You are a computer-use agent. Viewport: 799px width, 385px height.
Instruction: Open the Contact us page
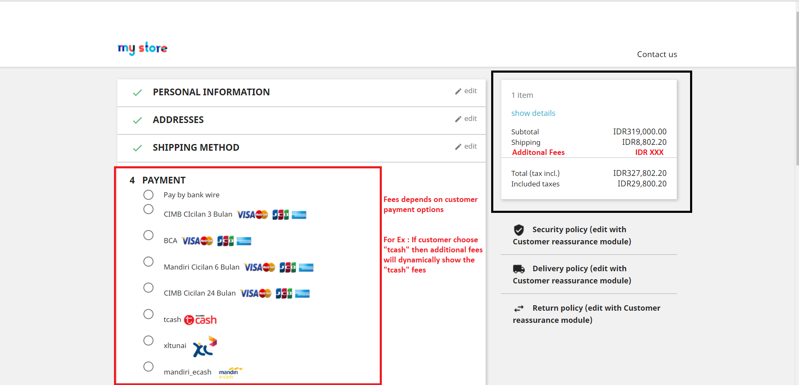657,54
